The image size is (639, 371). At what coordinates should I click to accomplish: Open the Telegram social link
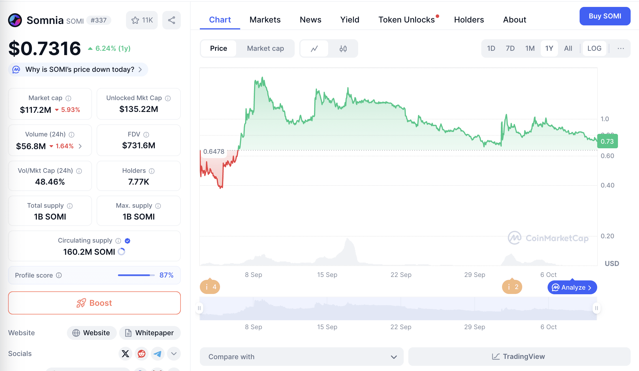tap(158, 354)
